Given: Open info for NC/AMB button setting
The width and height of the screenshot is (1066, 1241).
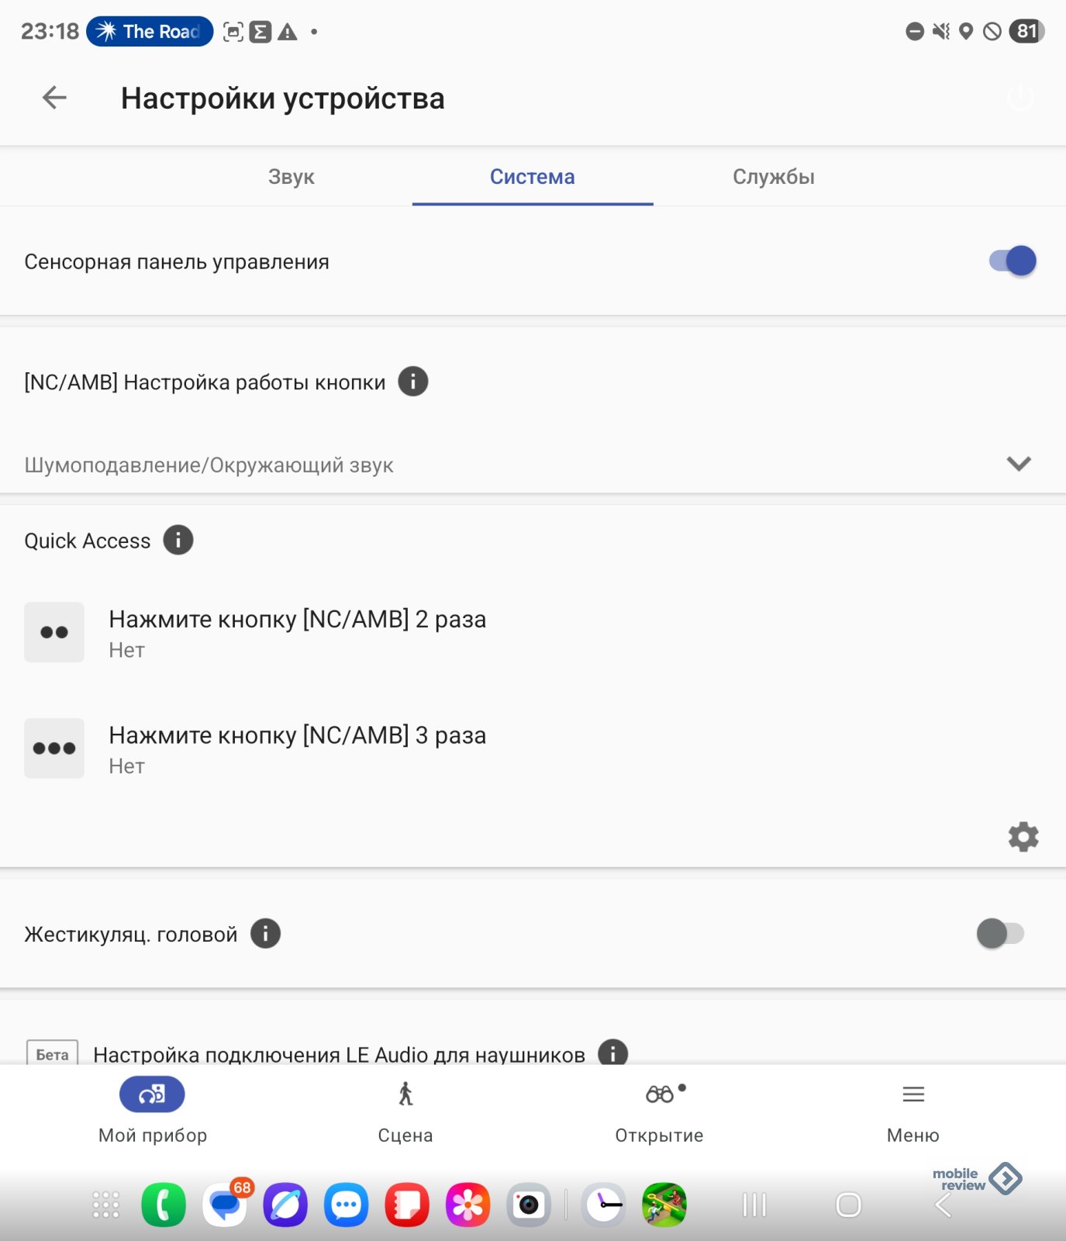Looking at the screenshot, I should coord(413,382).
